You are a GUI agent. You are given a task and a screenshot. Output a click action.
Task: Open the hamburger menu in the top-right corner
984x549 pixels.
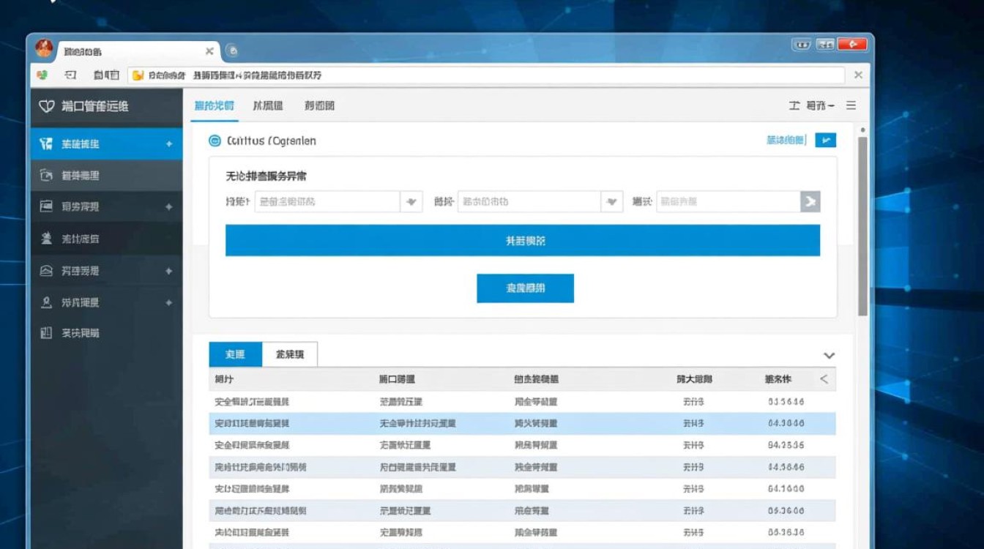tap(850, 105)
